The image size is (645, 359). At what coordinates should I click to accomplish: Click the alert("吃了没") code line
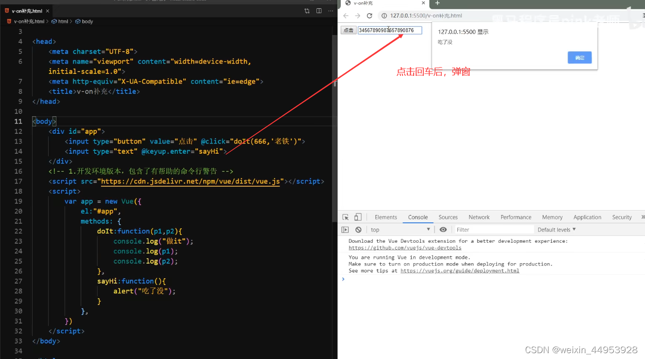pos(144,291)
